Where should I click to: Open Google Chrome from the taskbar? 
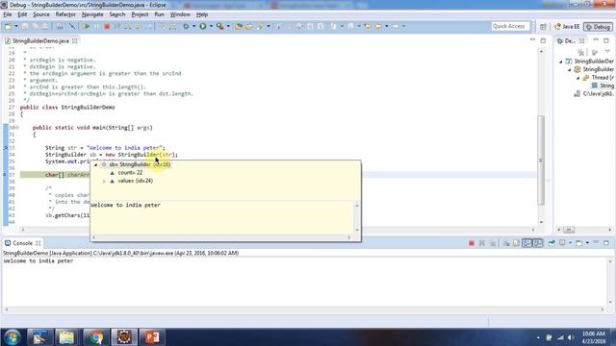pyautogui.click(x=95, y=337)
